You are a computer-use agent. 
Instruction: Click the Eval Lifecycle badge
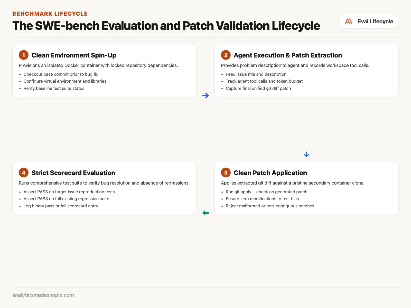coord(368,21)
